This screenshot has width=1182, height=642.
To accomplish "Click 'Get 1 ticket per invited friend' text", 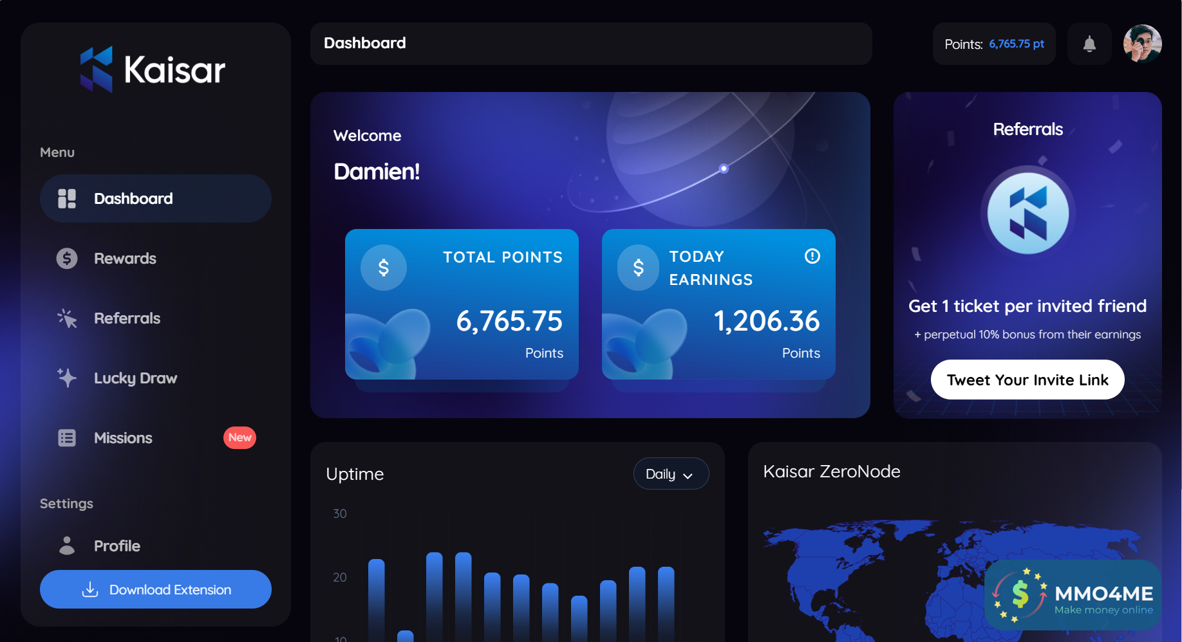I will tap(1027, 306).
